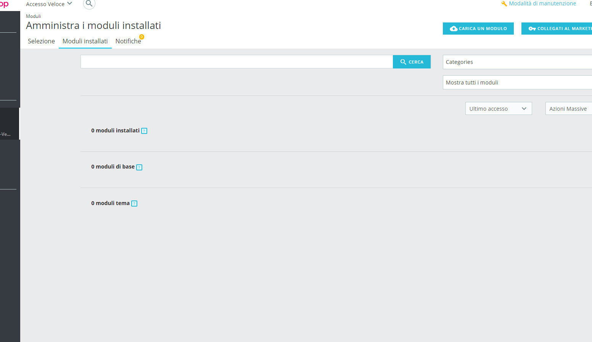Click the '0 moduli di base' heading
Image resolution: width=592 pixels, height=342 pixels.
coord(113,167)
